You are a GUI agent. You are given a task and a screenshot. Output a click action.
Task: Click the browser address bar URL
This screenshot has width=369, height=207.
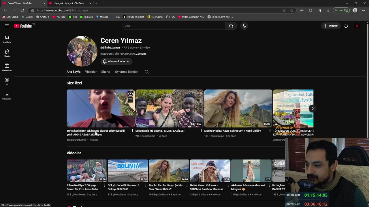tap(62, 10)
